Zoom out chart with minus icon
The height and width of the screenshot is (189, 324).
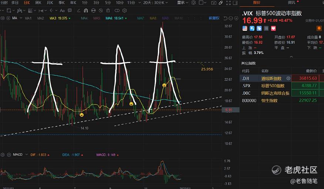pyautogui.click(x=231, y=19)
